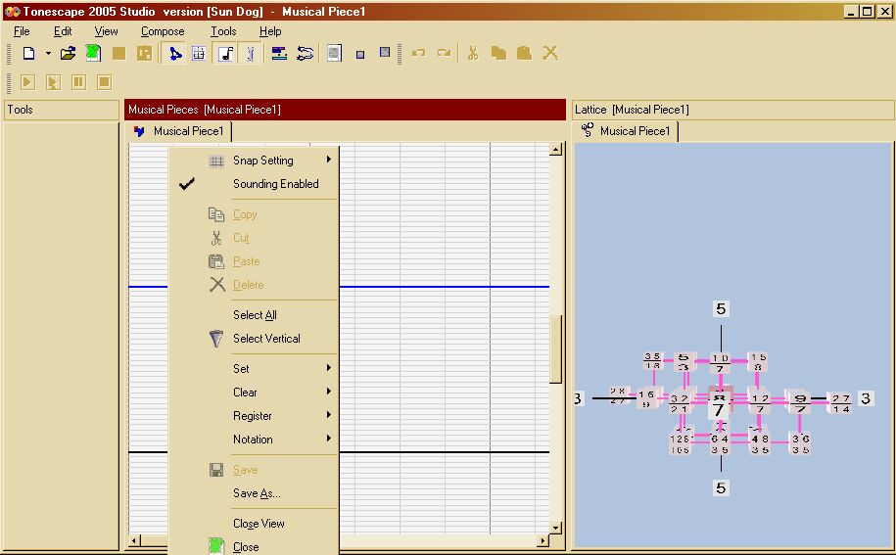Click the scissors Cut toolbar icon
The image size is (896, 555).
pyautogui.click(x=473, y=54)
